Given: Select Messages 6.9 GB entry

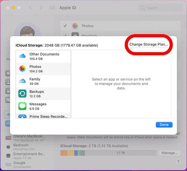Looking at the screenshot, I should tap(43, 106).
